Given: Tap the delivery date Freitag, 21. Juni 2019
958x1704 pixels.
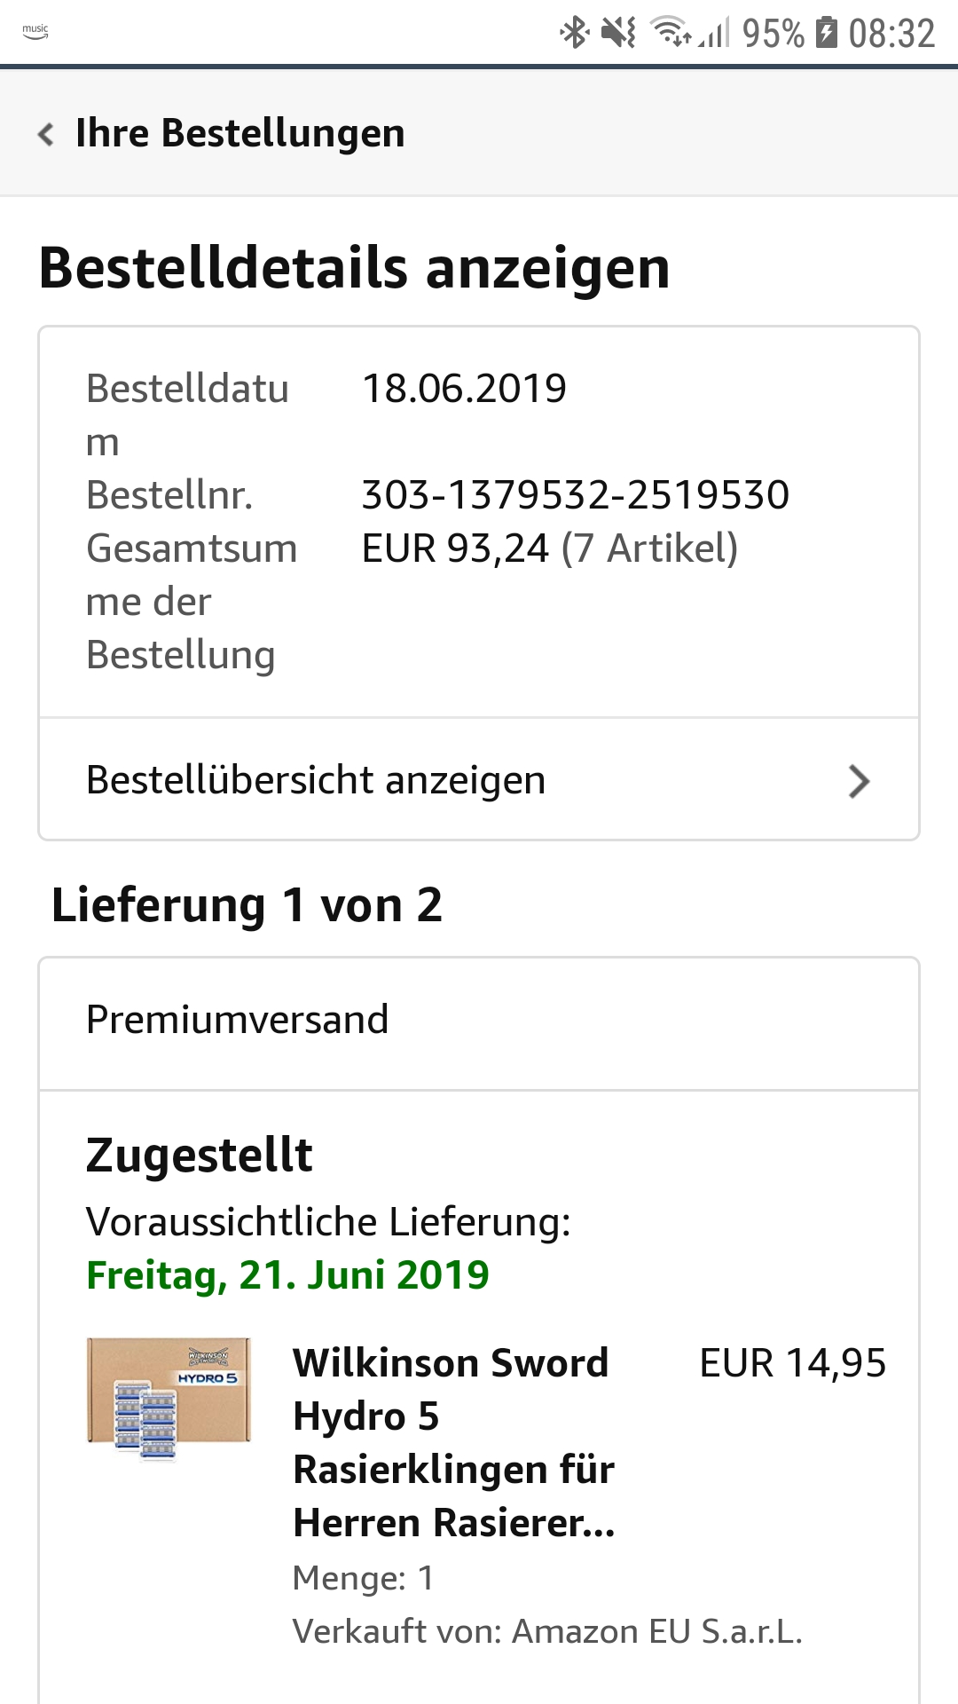Looking at the screenshot, I should point(287,1275).
